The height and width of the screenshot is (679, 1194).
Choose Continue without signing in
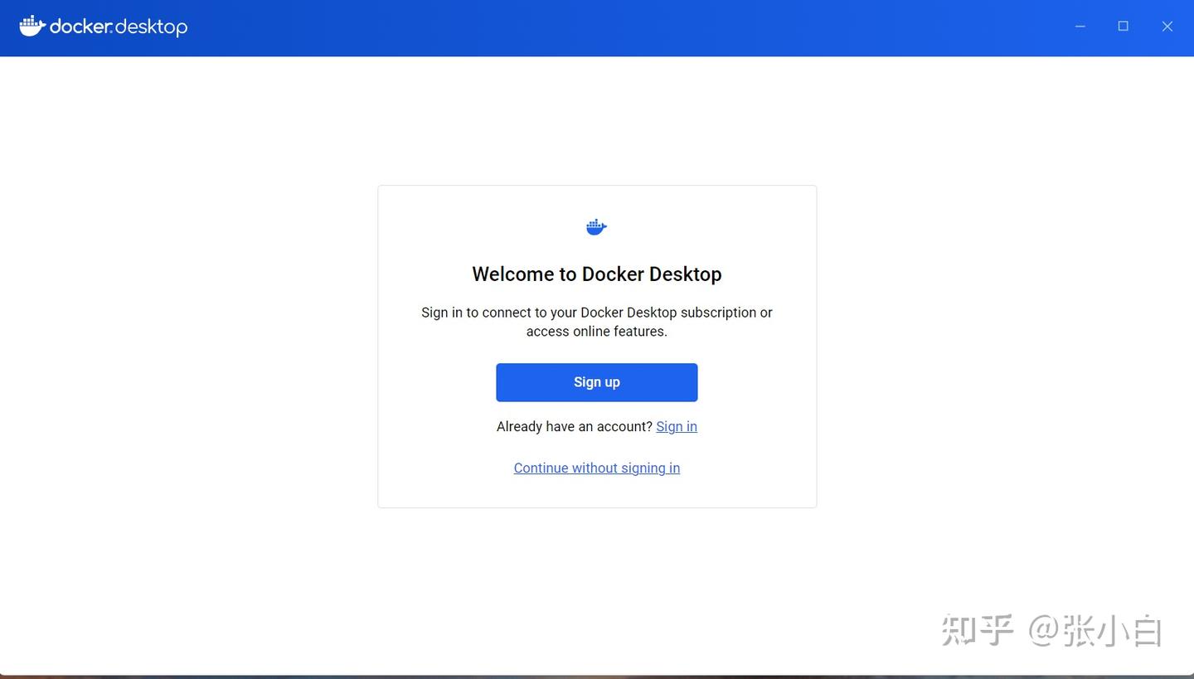coord(597,468)
